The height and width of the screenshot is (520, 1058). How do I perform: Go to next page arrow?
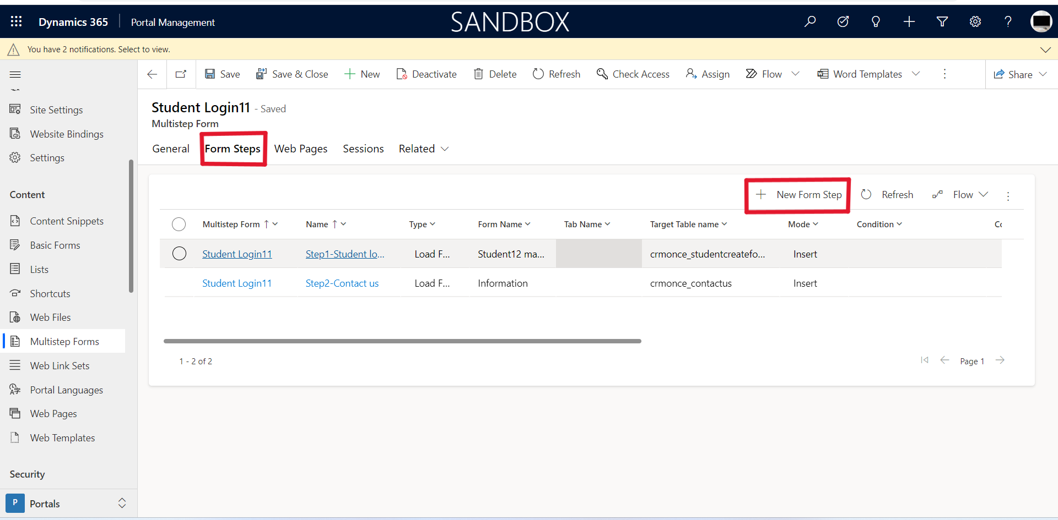1000,360
